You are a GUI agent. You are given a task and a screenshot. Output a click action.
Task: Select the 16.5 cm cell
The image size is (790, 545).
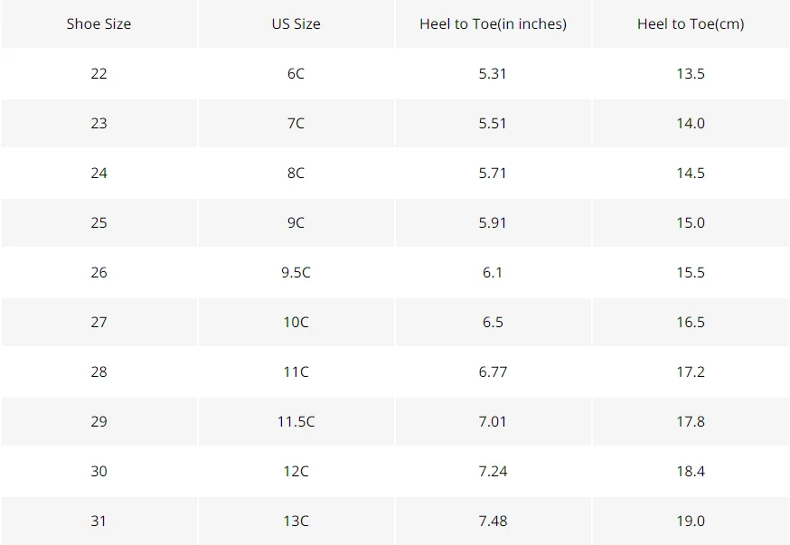click(691, 322)
